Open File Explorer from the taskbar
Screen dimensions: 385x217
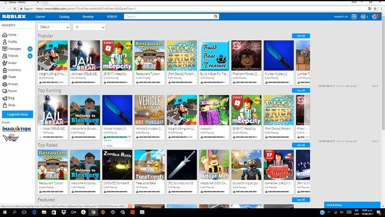[x=44, y=212]
